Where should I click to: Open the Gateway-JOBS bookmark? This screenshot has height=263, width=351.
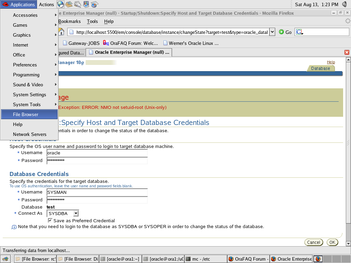(x=81, y=43)
